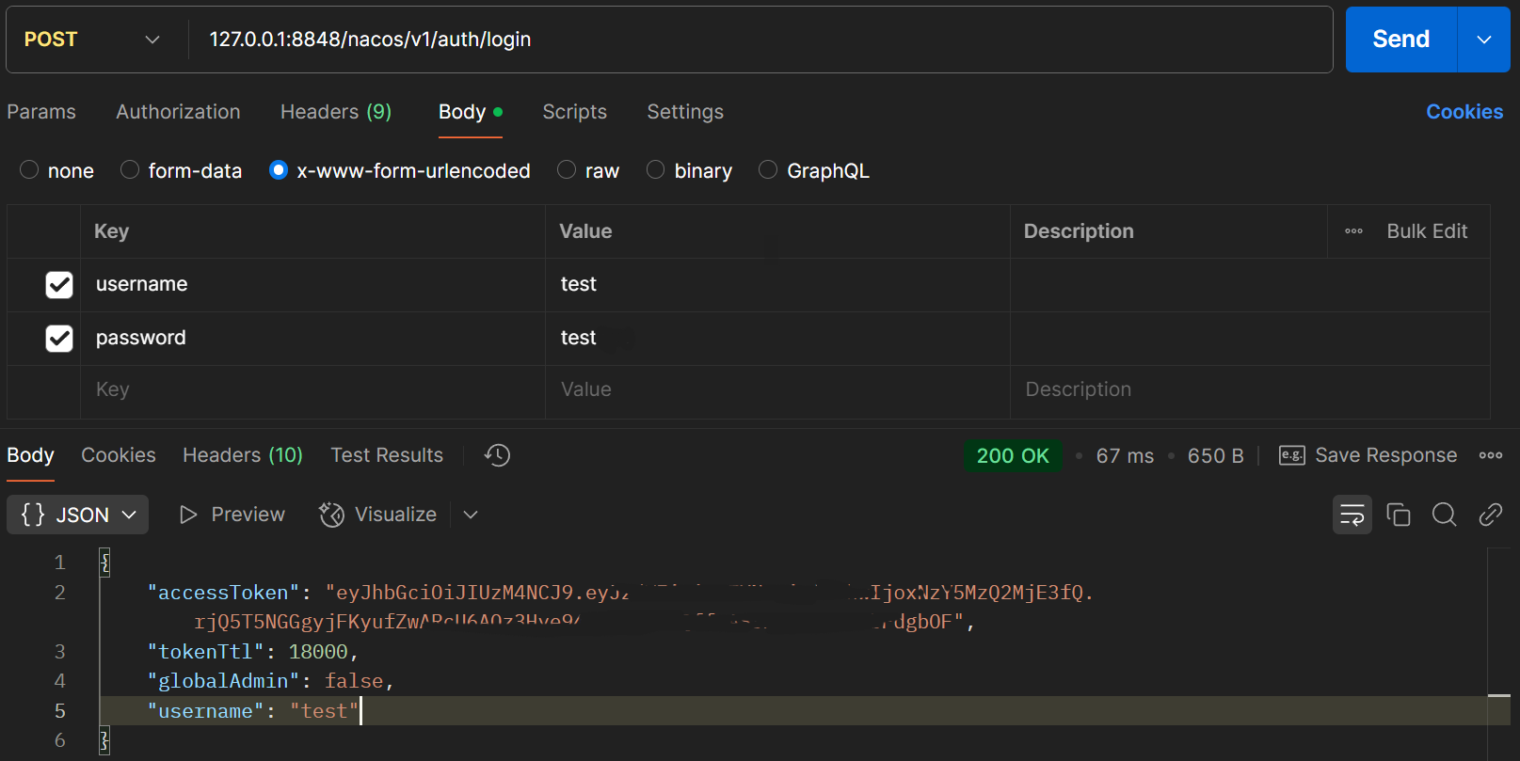This screenshot has width=1520, height=761.
Task: Click the empty Description placeholder cell
Action: [1250, 391]
